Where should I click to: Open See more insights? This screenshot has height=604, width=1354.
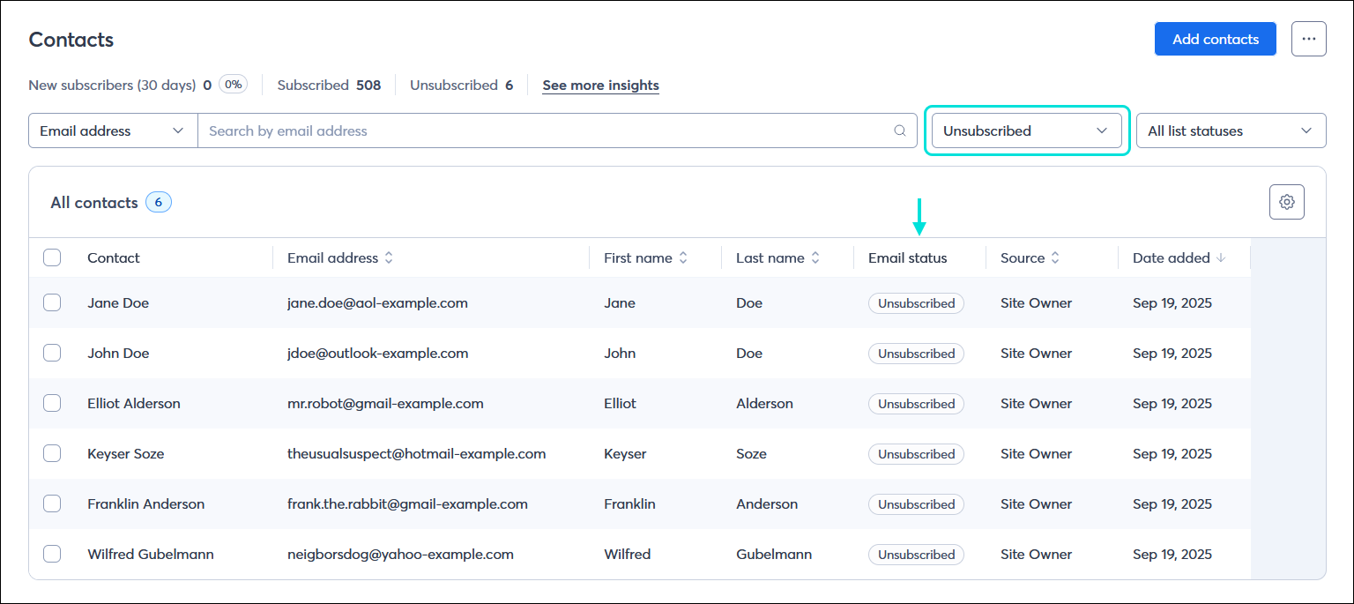click(600, 85)
